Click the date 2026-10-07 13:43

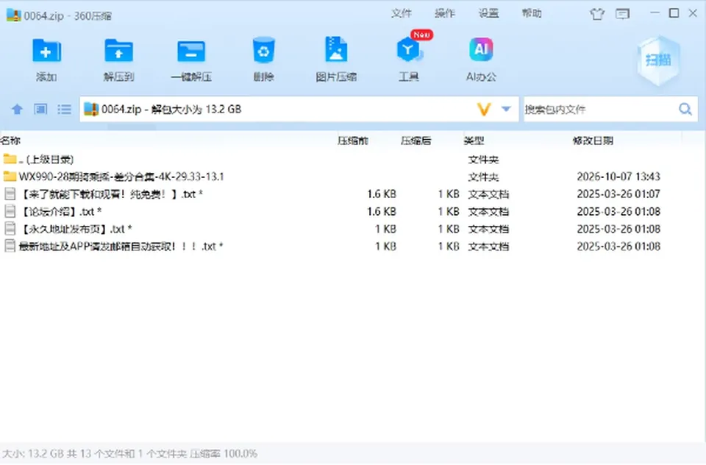pos(618,177)
